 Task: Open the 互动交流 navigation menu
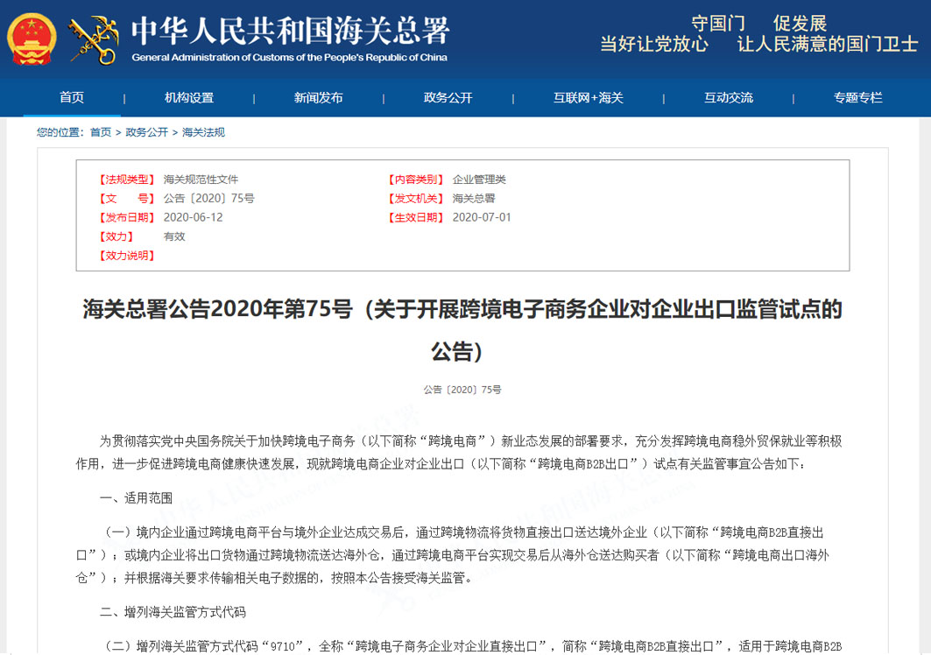(x=729, y=97)
